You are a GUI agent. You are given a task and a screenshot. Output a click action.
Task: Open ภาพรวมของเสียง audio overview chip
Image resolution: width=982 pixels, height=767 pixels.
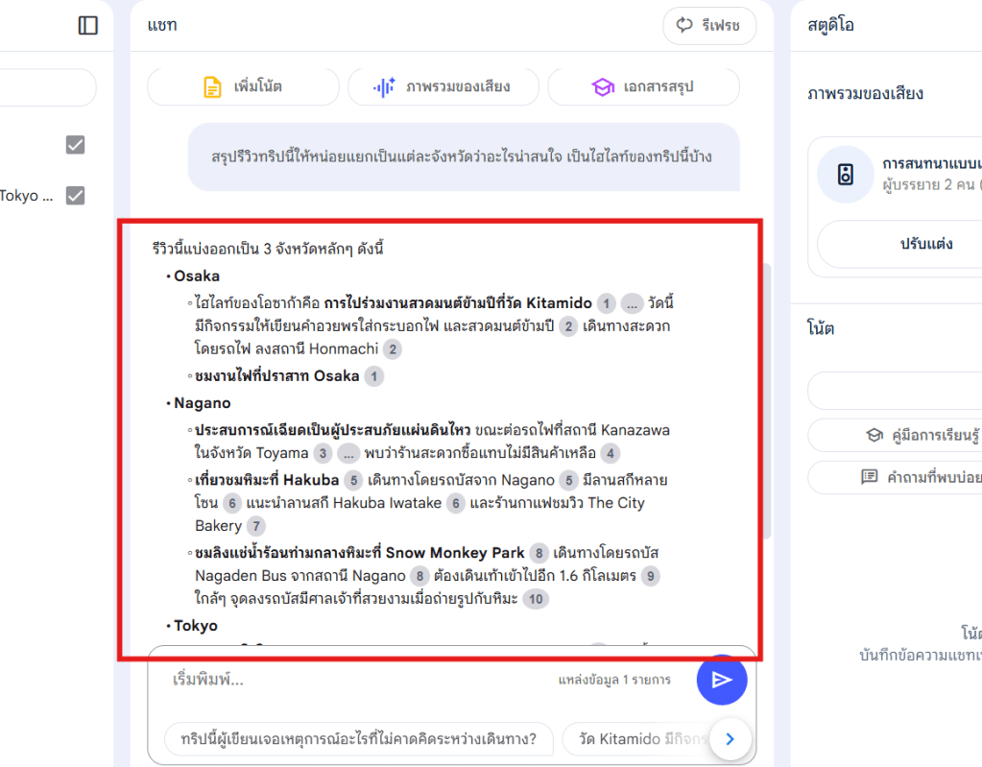coord(443,87)
